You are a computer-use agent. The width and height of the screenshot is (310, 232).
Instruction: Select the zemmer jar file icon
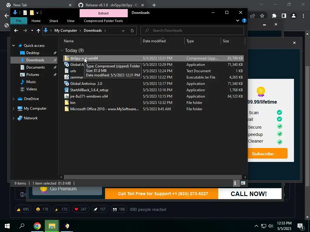click(x=67, y=77)
